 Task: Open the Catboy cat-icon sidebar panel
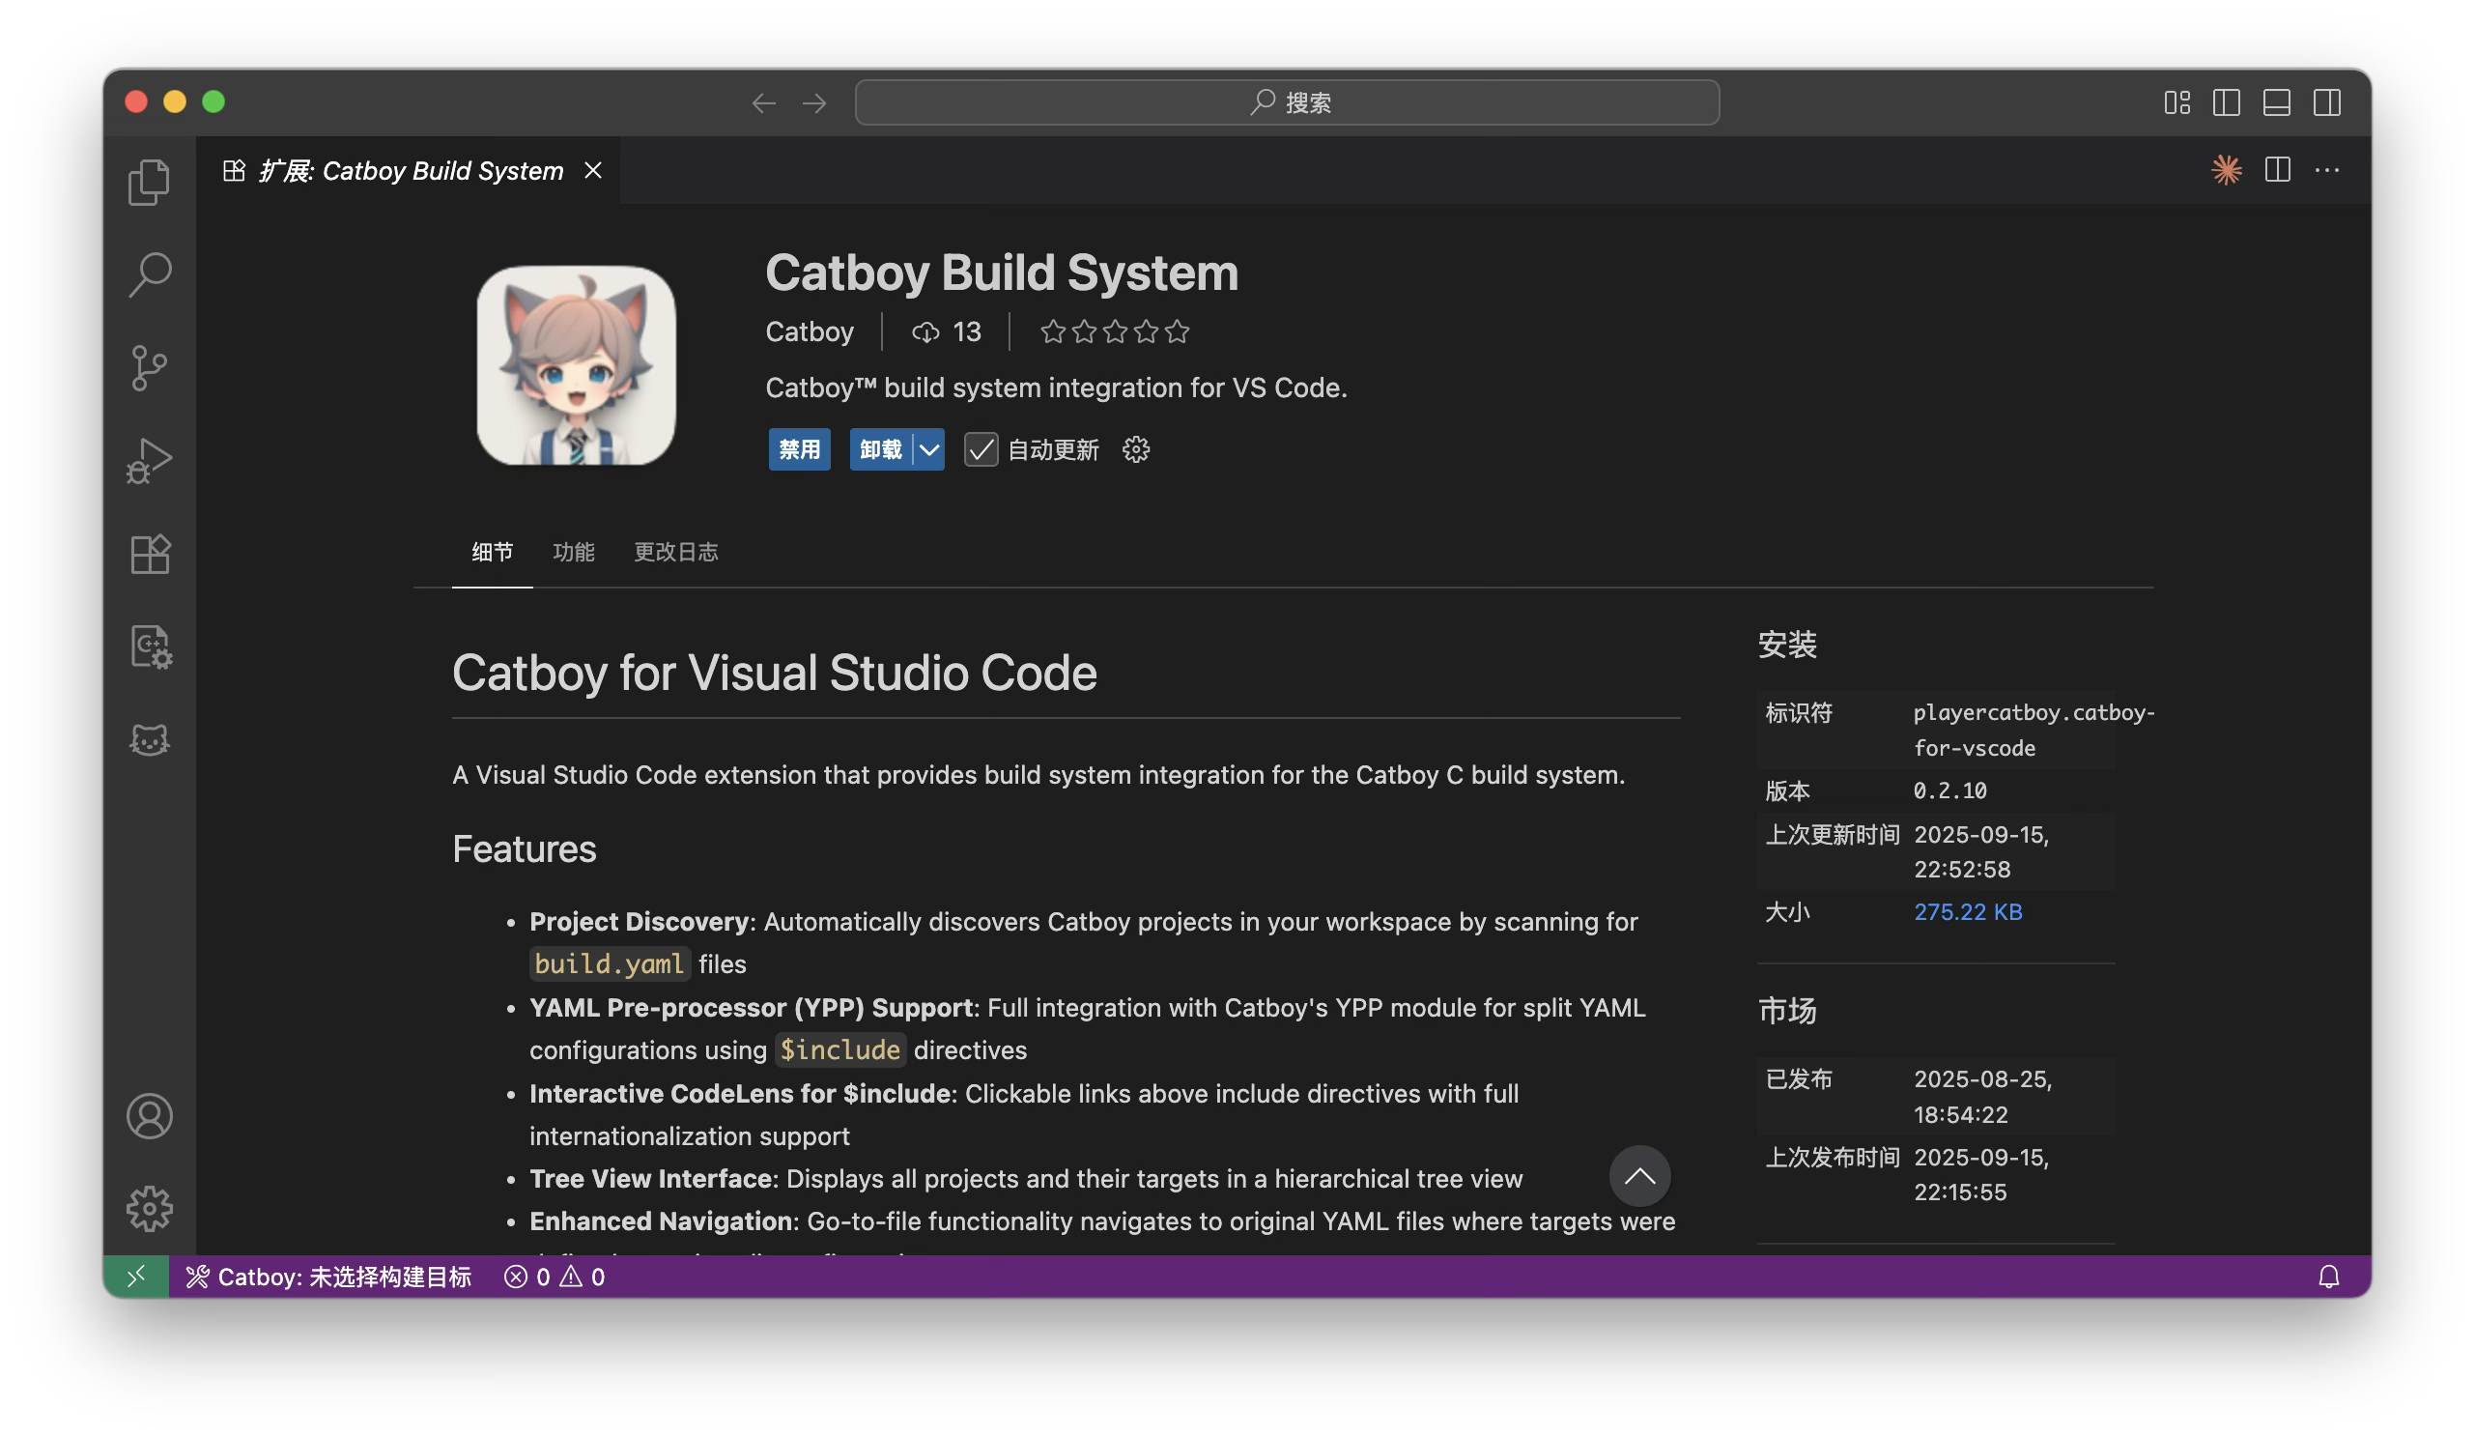[x=150, y=739]
